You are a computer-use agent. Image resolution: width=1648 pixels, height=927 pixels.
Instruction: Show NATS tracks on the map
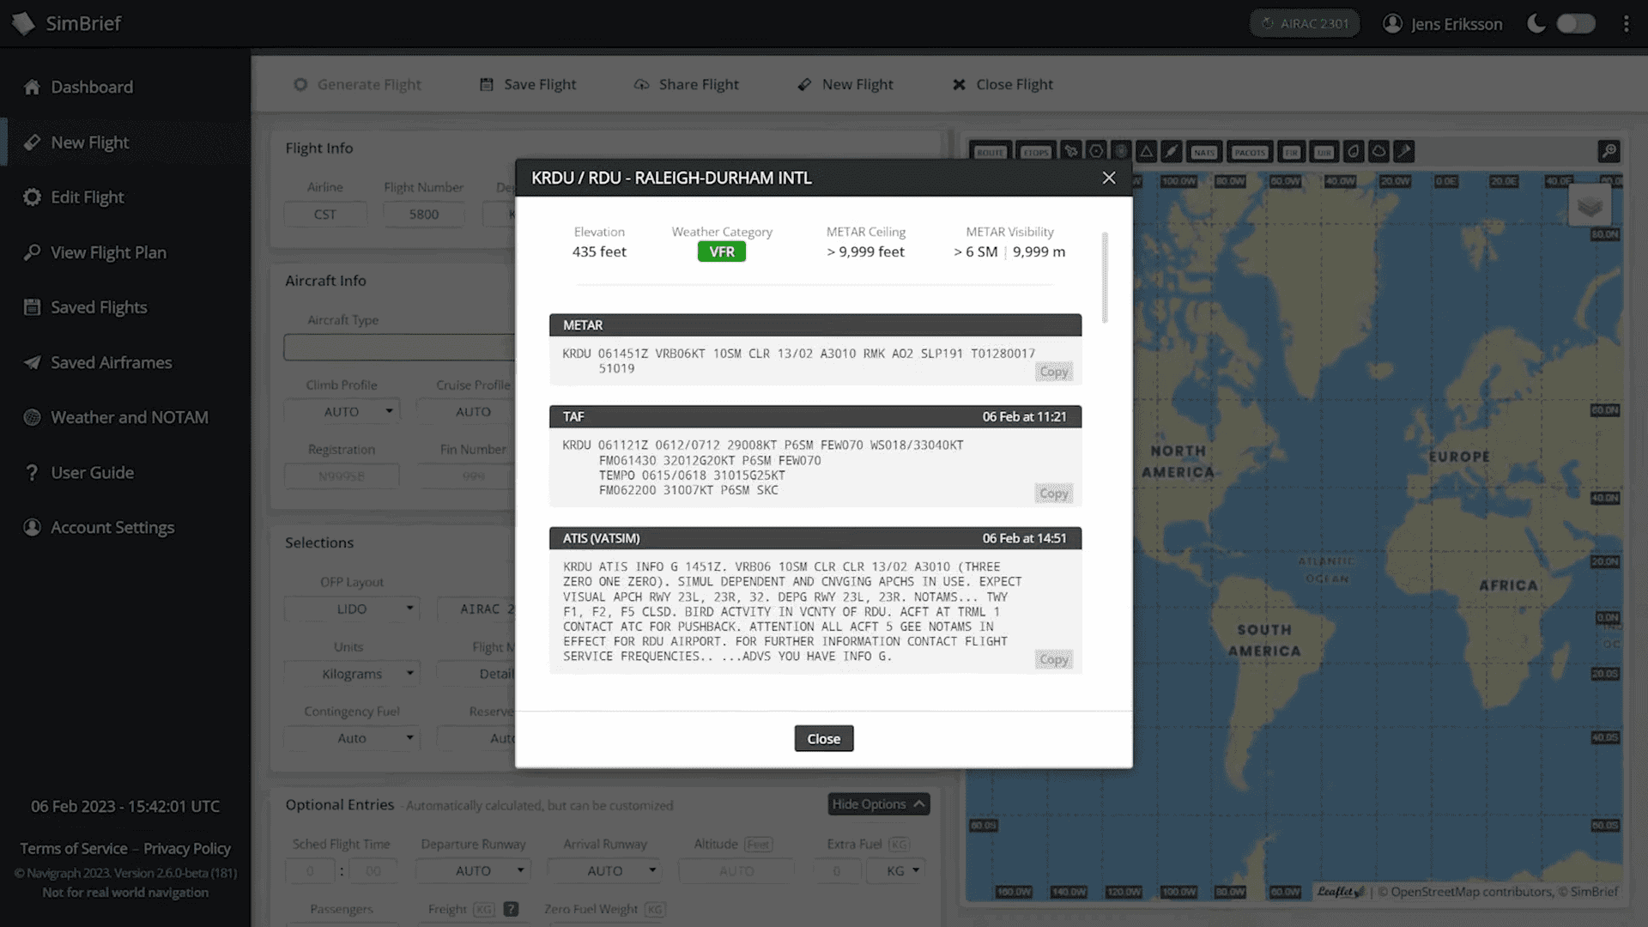coord(1204,153)
